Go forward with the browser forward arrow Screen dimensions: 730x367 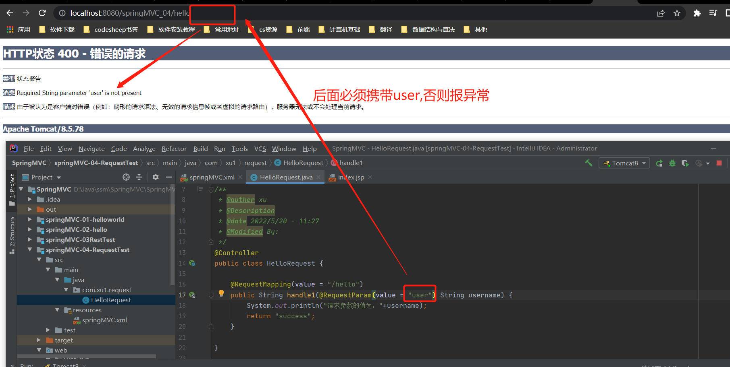(x=26, y=13)
